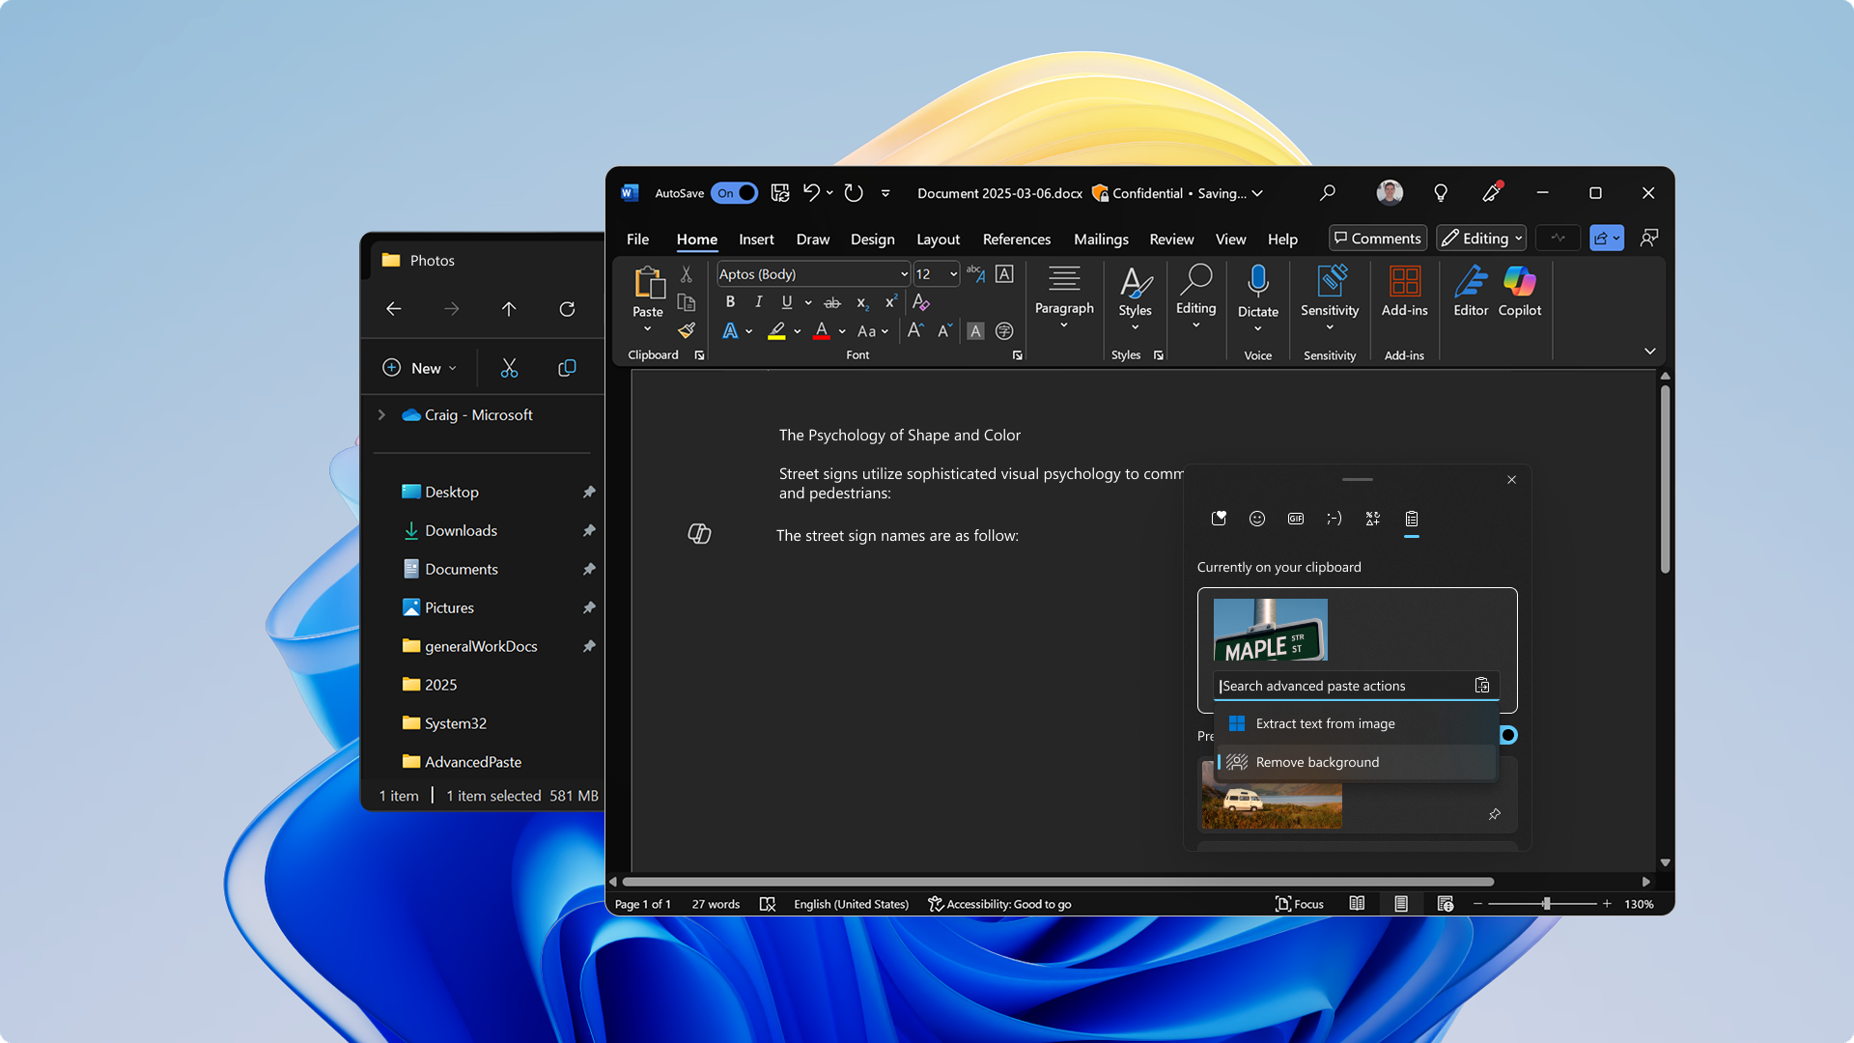This screenshot has width=1854, height=1043.
Task: Pin the van photo clipboard item
Action: [1494, 814]
